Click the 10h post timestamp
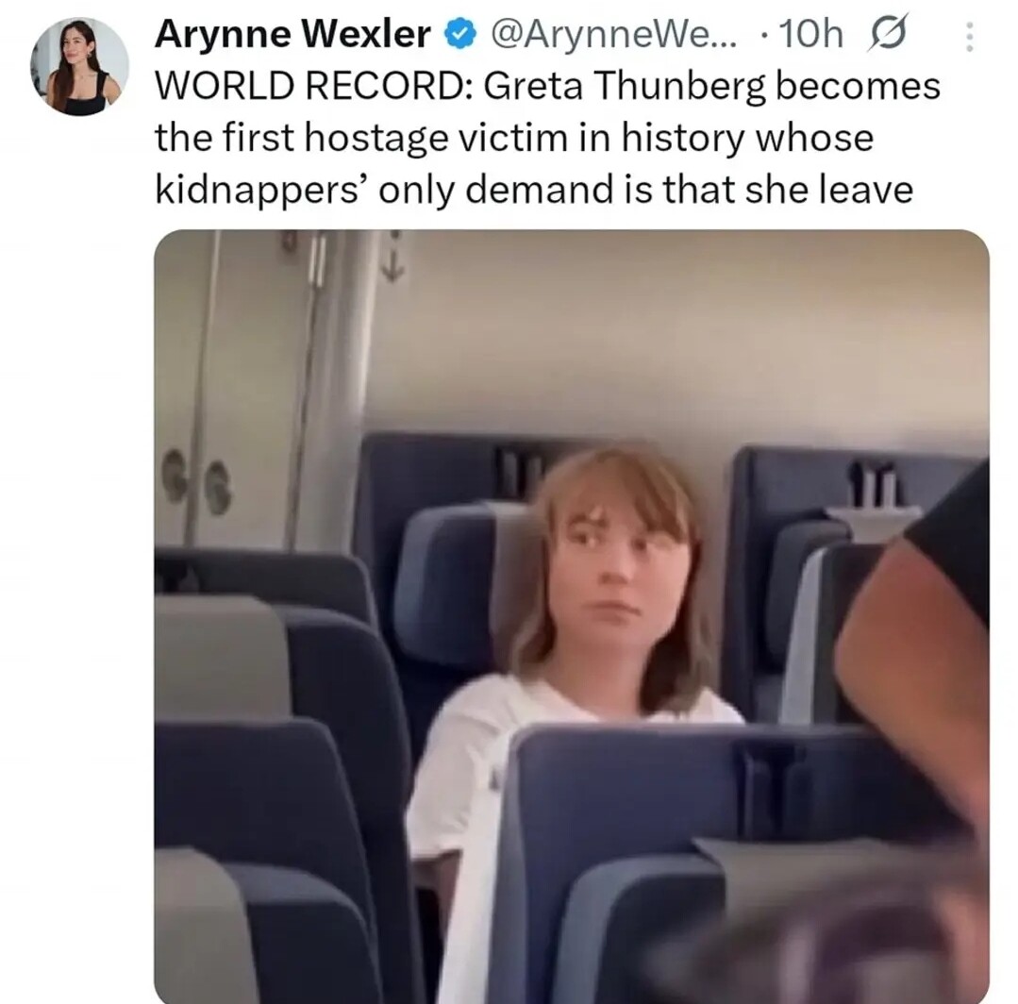 809,34
